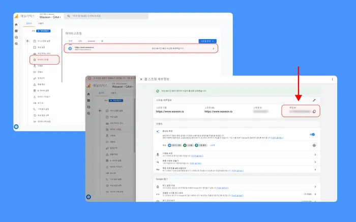
Task: Click the Home icon in the back window's sidebar
Action: [16, 24]
